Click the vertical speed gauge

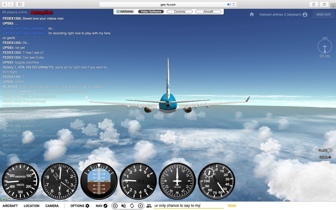pyautogui.click(x=138, y=181)
